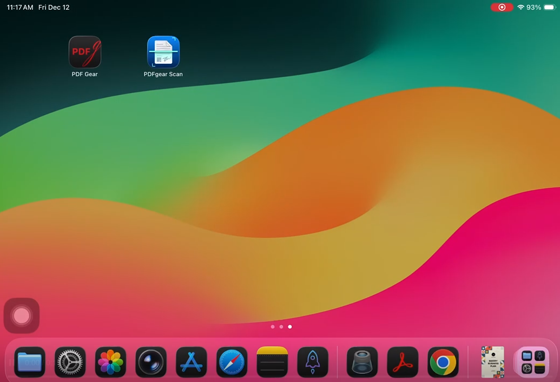Tap the red screen recording indicator
This screenshot has height=382, width=560.
tap(502, 8)
